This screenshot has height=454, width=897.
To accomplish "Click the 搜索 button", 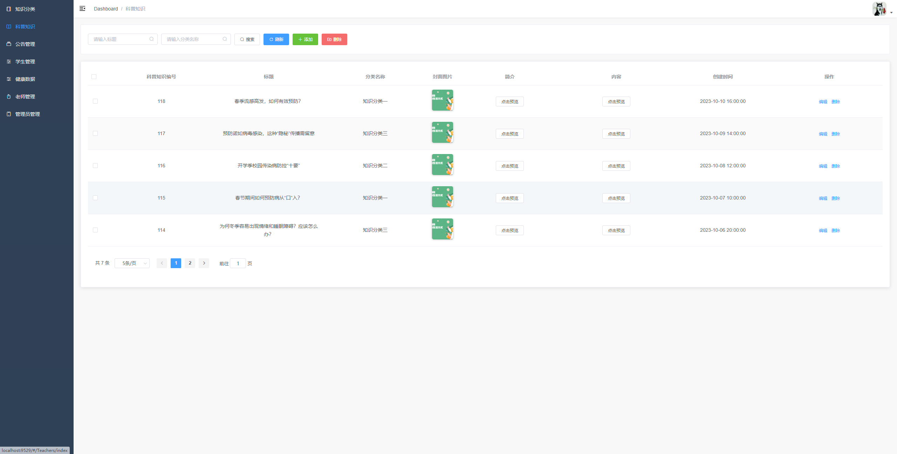I will 247,39.
